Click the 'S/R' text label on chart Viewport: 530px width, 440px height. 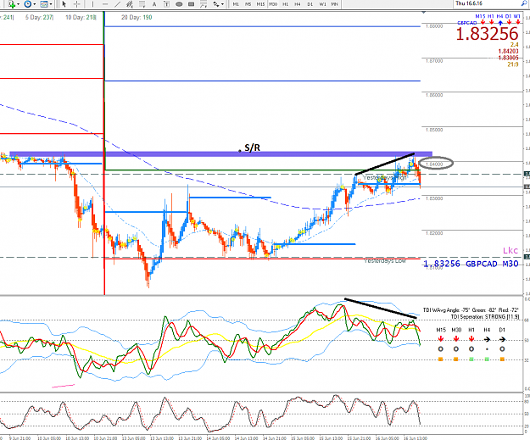[x=252, y=148]
